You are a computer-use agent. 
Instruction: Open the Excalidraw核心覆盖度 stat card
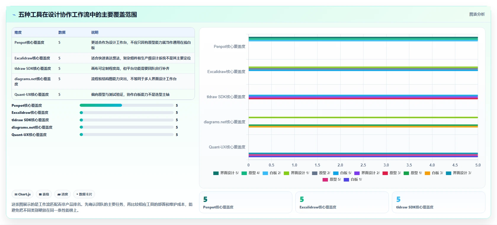342,202
